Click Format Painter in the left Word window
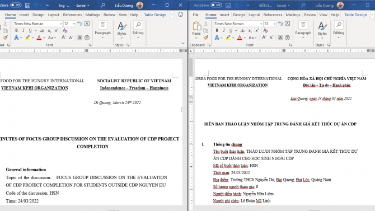 5,37
